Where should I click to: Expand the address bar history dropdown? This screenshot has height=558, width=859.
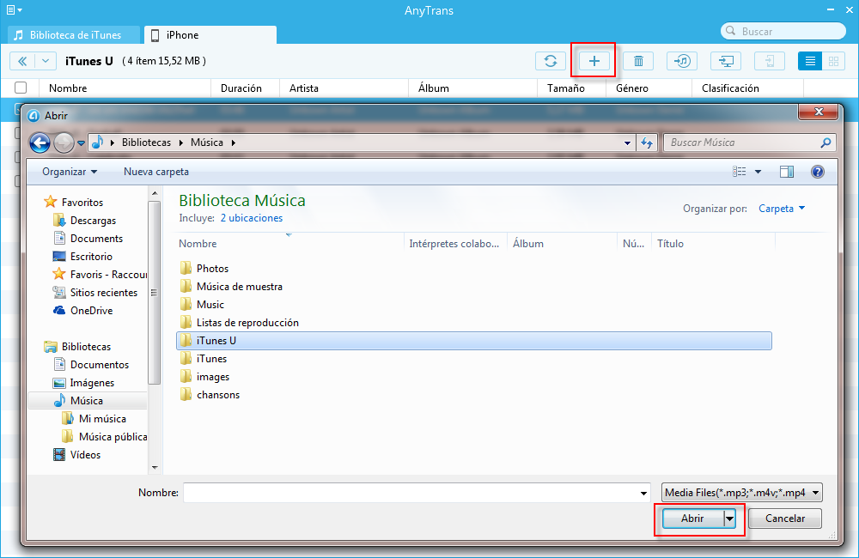627,143
